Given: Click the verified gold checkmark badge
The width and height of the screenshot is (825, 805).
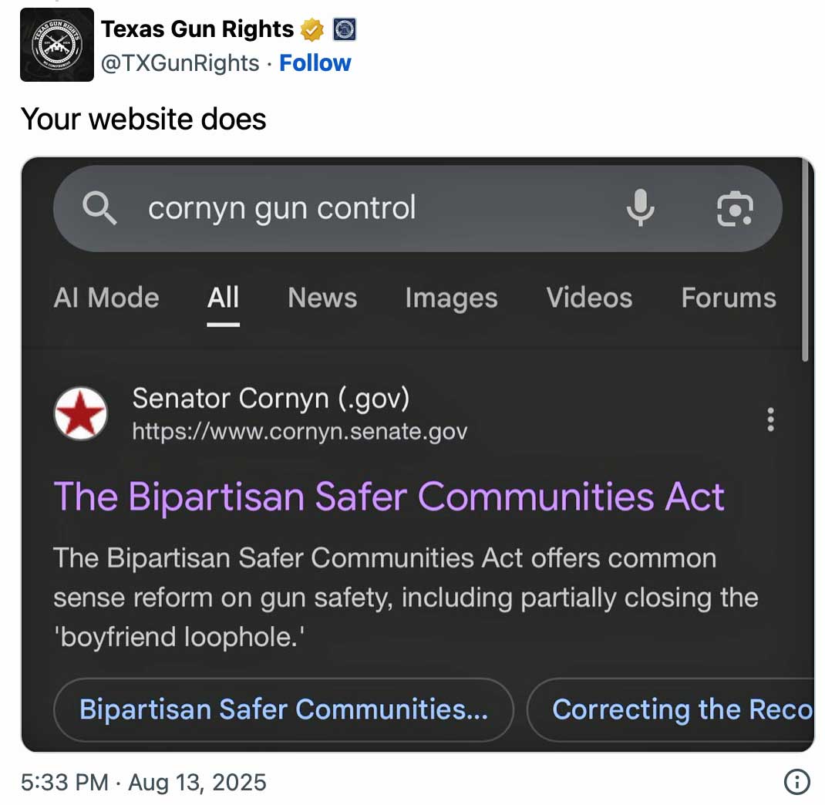Looking at the screenshot, I should click(x=311, y=29).
